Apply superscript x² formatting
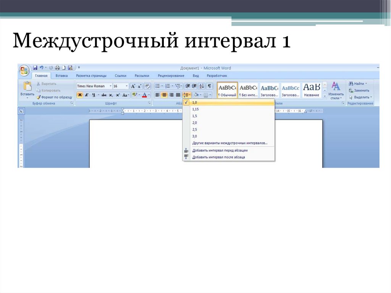The width and height of the screenshot is (391, 293). coord(118,95)
